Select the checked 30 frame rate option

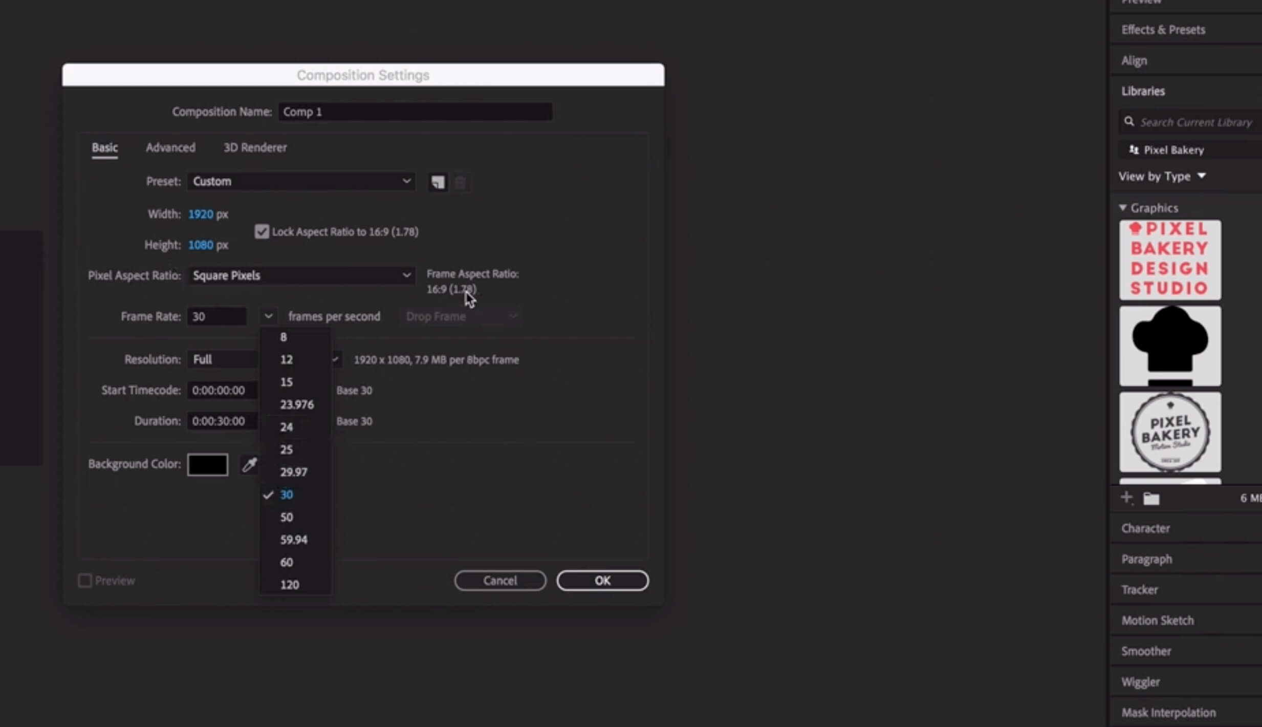tap(295, 495)
